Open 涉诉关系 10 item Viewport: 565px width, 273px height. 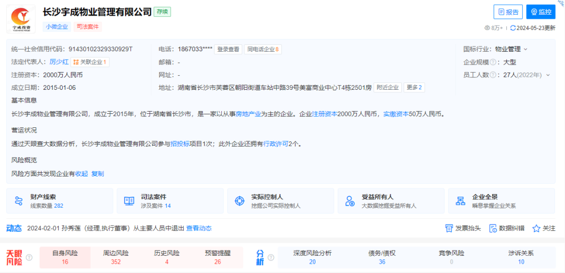pos(521,257)
